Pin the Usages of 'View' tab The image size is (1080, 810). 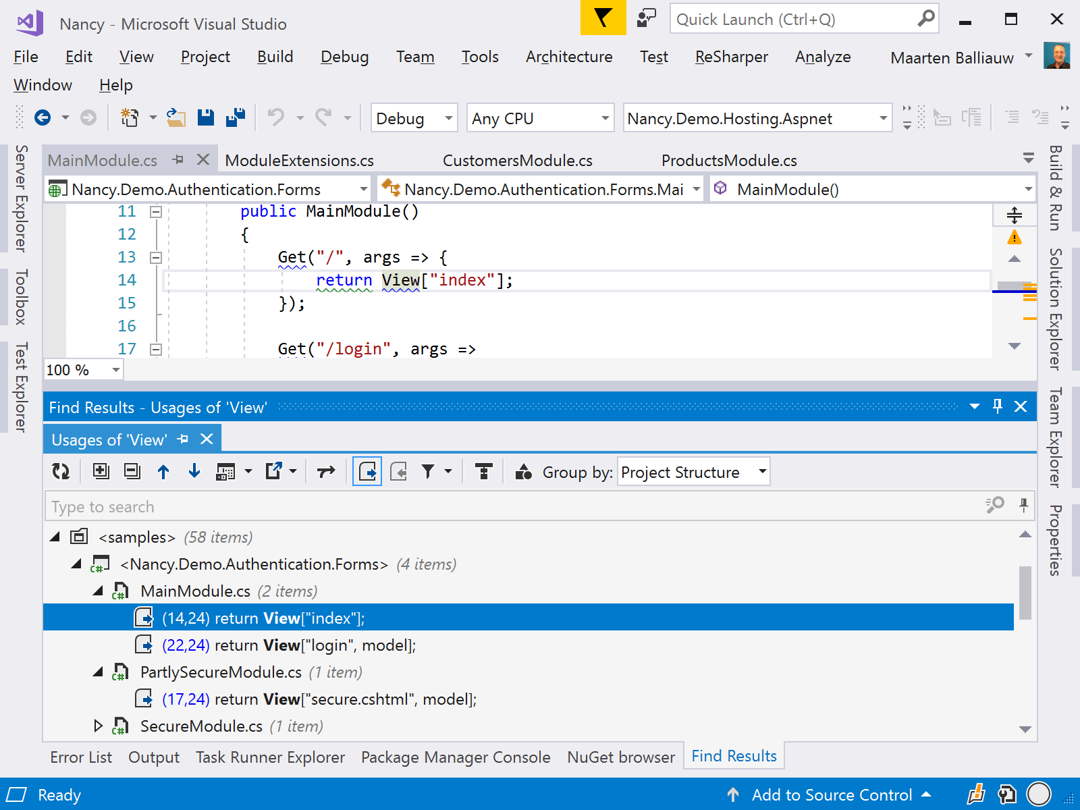(x=182, y=439)
